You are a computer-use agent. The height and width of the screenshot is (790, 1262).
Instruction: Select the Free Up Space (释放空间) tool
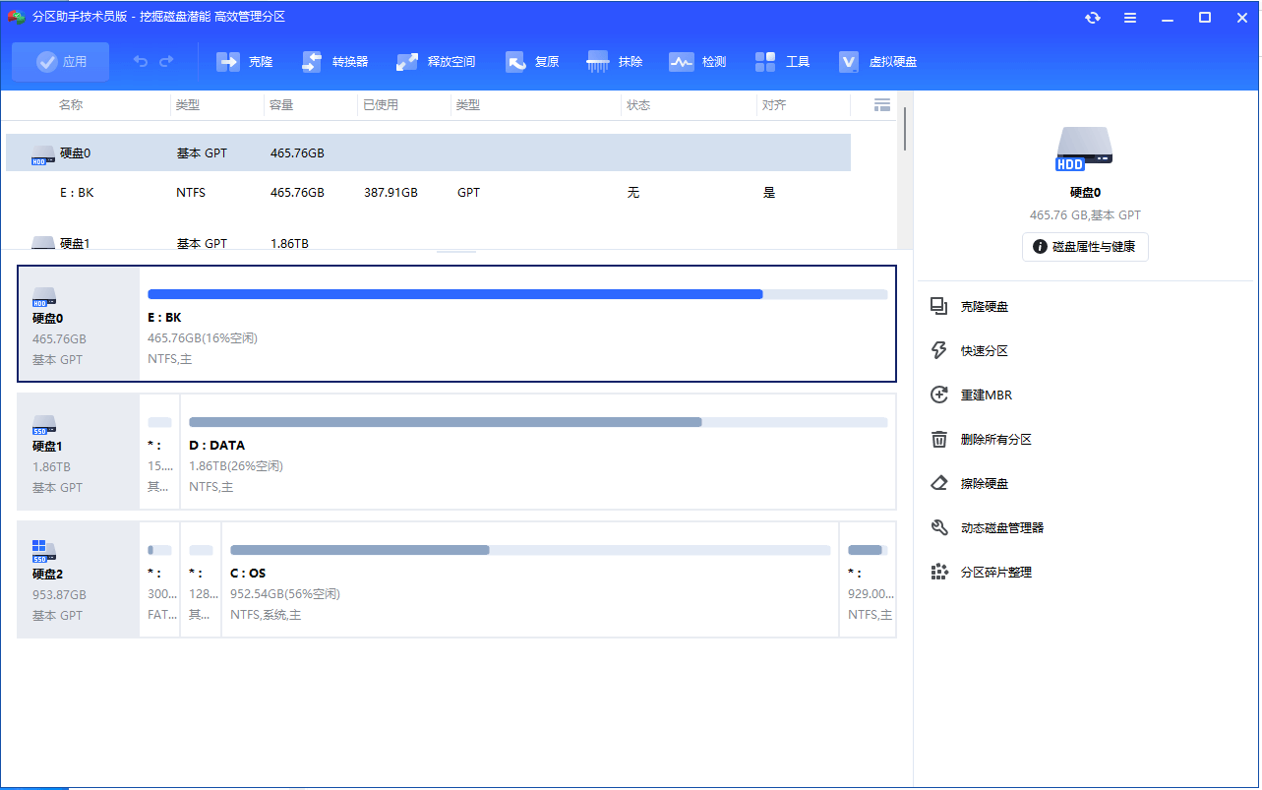point(407,62)
